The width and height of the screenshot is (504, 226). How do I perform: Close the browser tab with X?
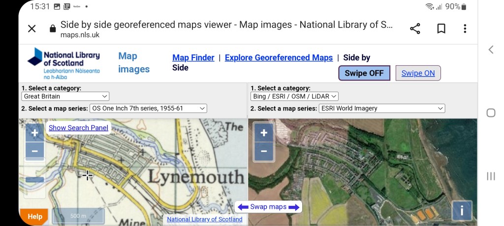(32, 28)
